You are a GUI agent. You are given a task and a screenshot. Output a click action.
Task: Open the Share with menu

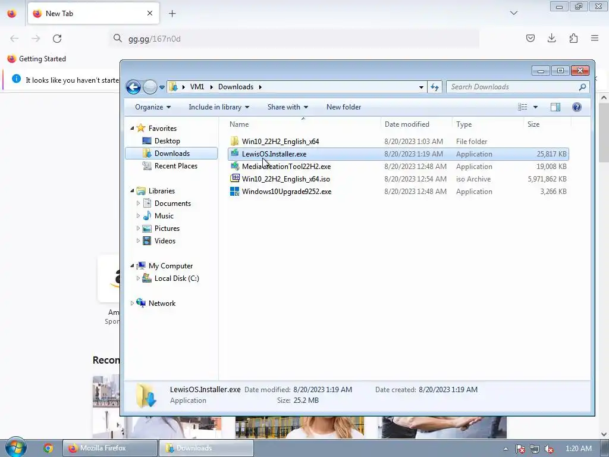pyautogui.click(x=287, y=107)
